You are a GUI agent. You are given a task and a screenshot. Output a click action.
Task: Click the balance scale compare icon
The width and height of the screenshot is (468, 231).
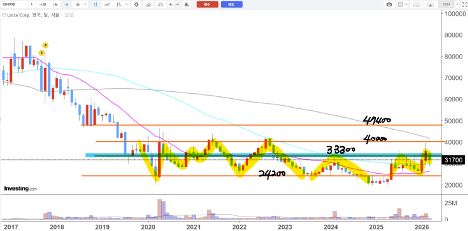click(161, 4)
